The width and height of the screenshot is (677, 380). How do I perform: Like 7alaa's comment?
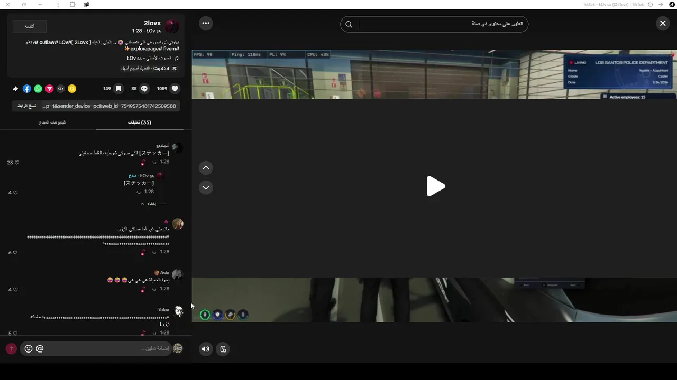[15, 334]
